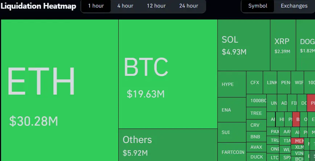Switch the heatmap to Exchanges view
This screenshot has height=161, width=315.
(x=294, y=6)
